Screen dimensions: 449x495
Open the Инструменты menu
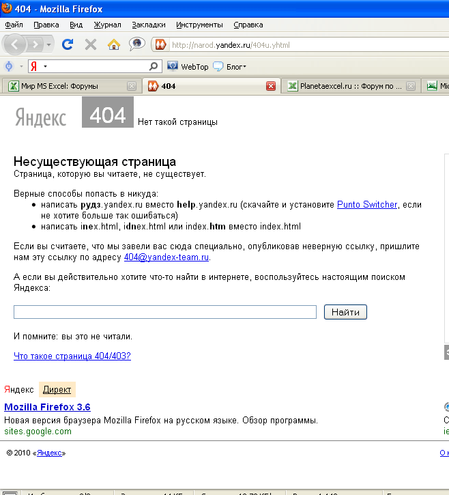pos(199,25)
